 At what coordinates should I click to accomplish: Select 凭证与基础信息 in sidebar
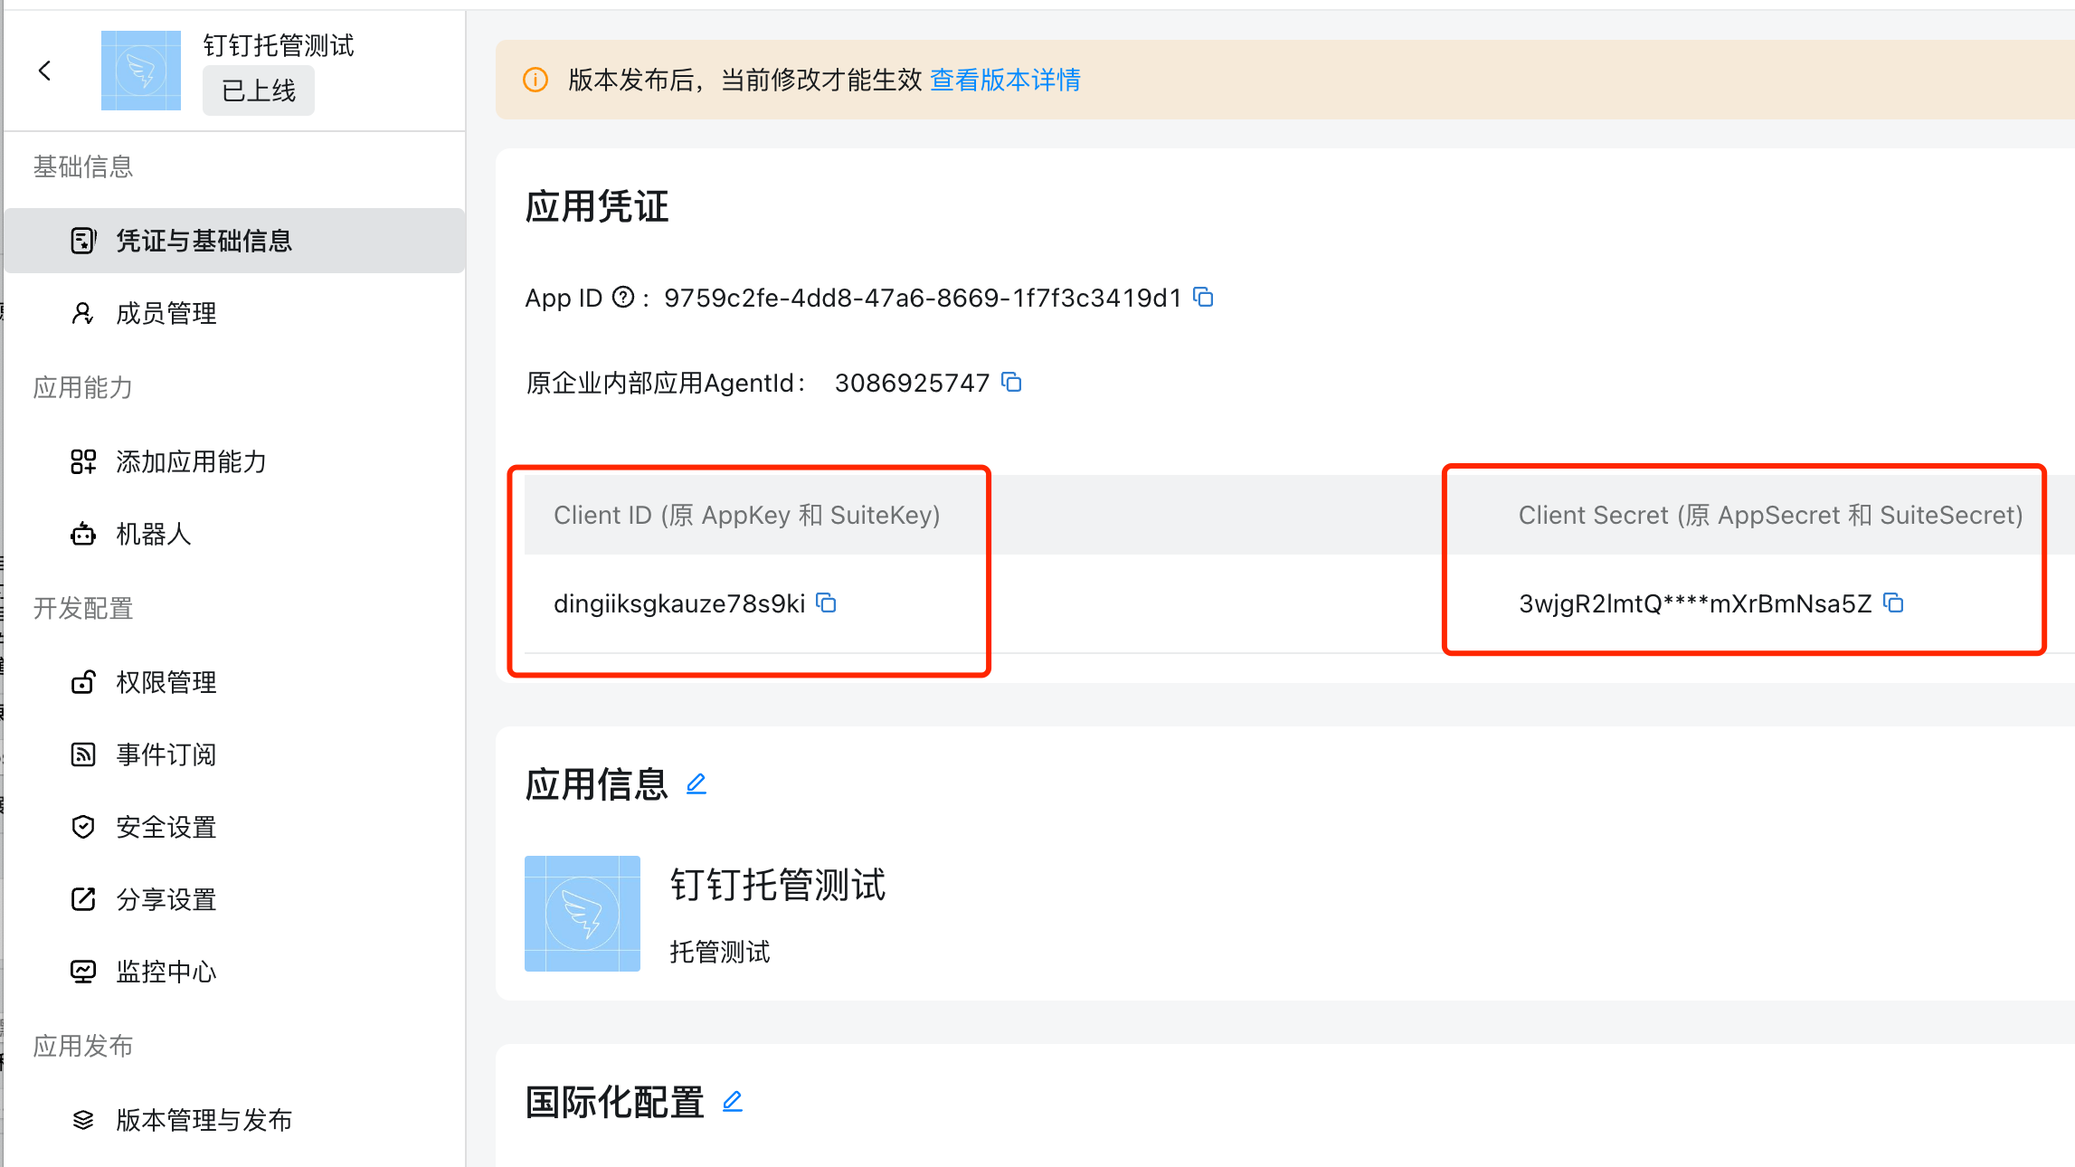pyautogui.click(x=204, y=241)
